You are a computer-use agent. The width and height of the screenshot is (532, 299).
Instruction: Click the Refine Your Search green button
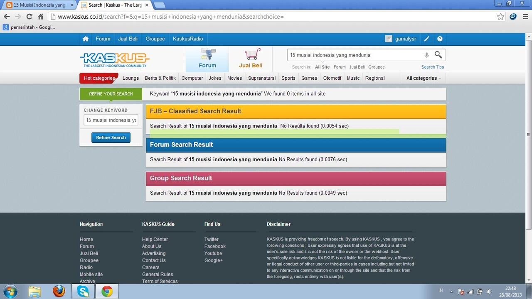coord(111,94)
